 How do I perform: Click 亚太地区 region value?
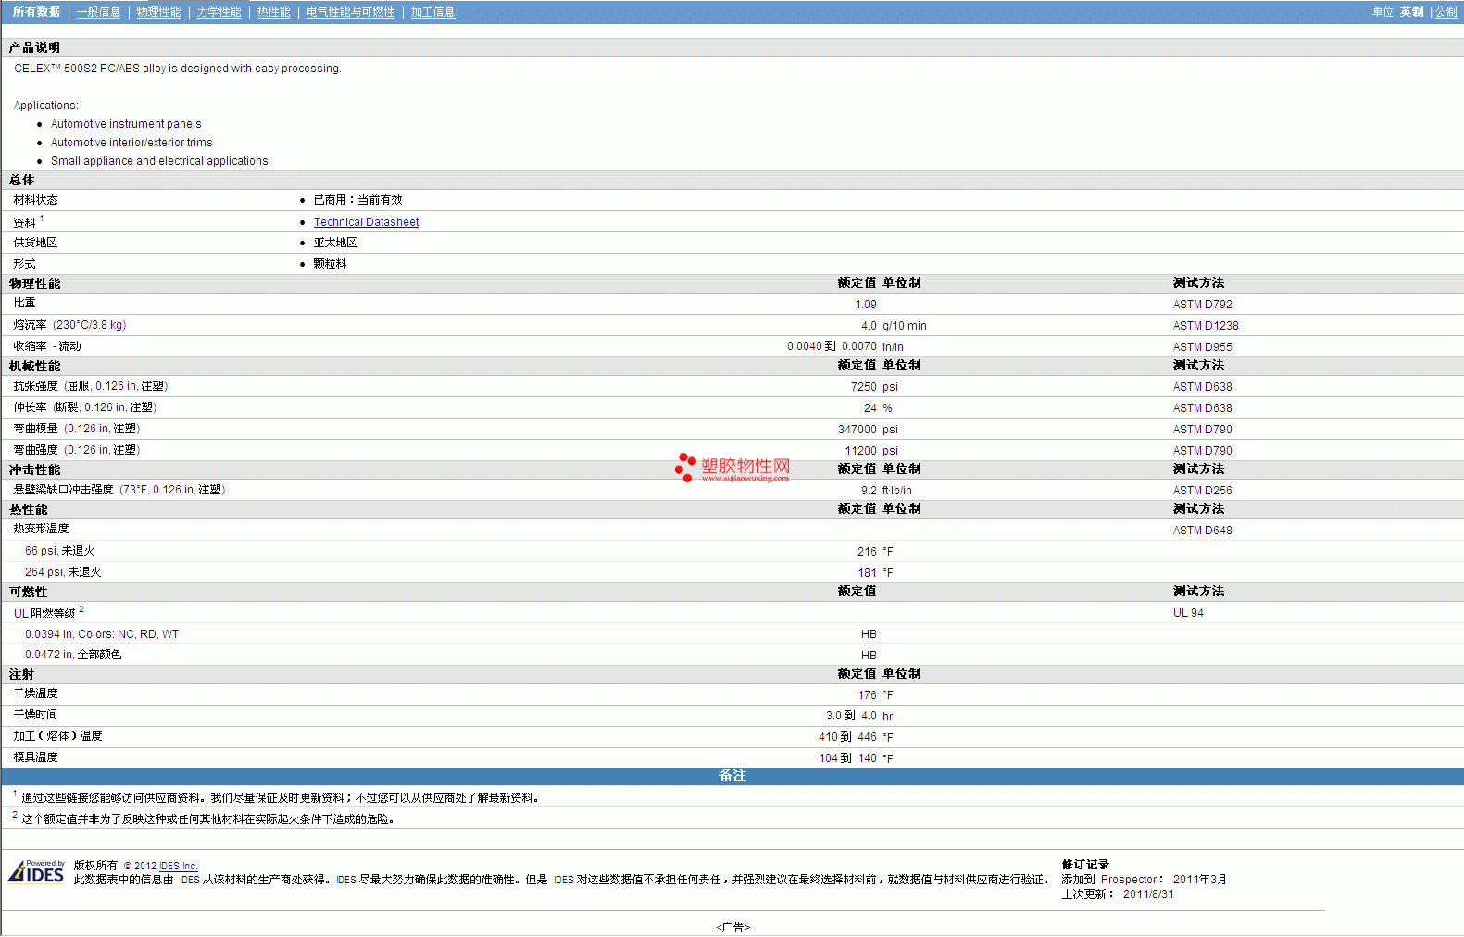pos(335,243)
